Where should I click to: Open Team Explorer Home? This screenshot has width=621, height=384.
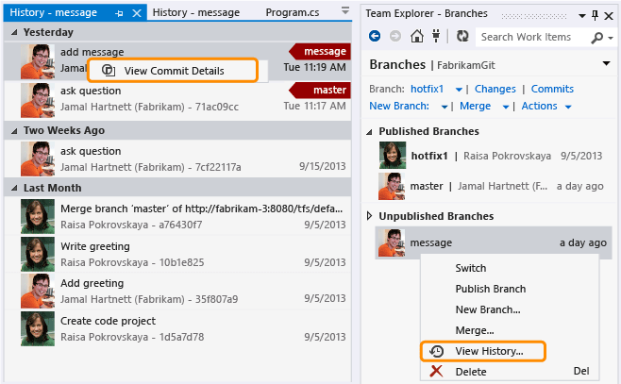coord(416,37)
